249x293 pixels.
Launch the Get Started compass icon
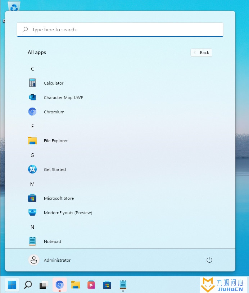click(x=32, y=169)
